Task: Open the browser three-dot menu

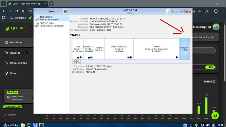Action: click(222, 11)
